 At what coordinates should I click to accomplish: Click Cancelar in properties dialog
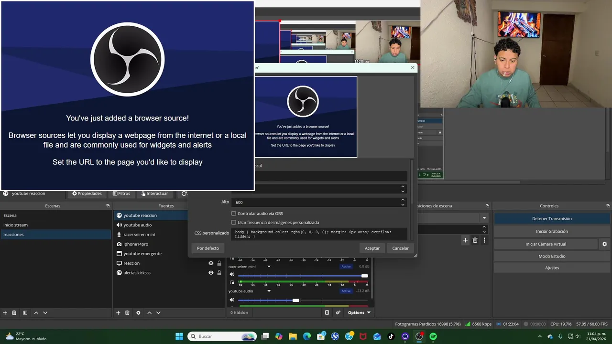400,248
